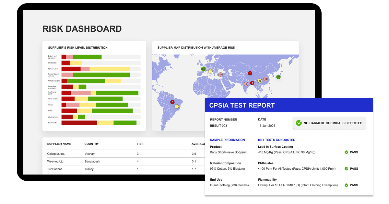Viewport: 389px width, 204px height.
Task: Click the CPSIA Test Report title bar
Action: 289,105
